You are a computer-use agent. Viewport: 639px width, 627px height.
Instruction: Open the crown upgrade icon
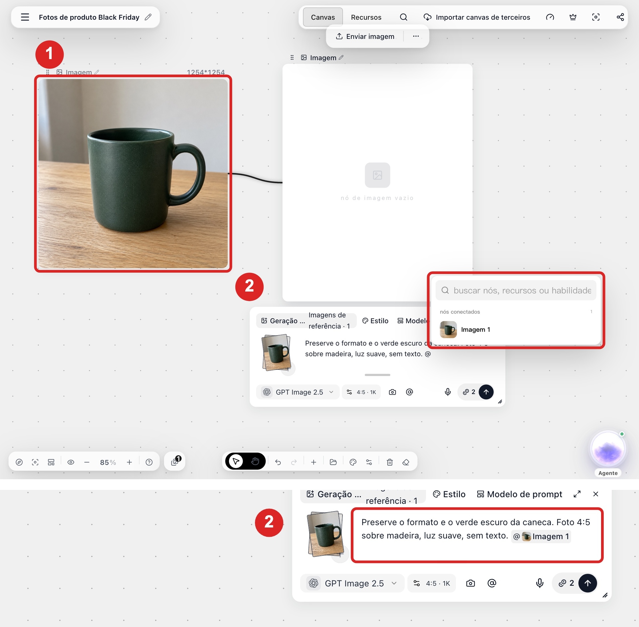(x=573, y=17)
